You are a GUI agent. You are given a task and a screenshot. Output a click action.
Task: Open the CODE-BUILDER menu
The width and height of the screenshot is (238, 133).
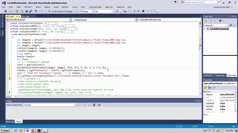95,7
